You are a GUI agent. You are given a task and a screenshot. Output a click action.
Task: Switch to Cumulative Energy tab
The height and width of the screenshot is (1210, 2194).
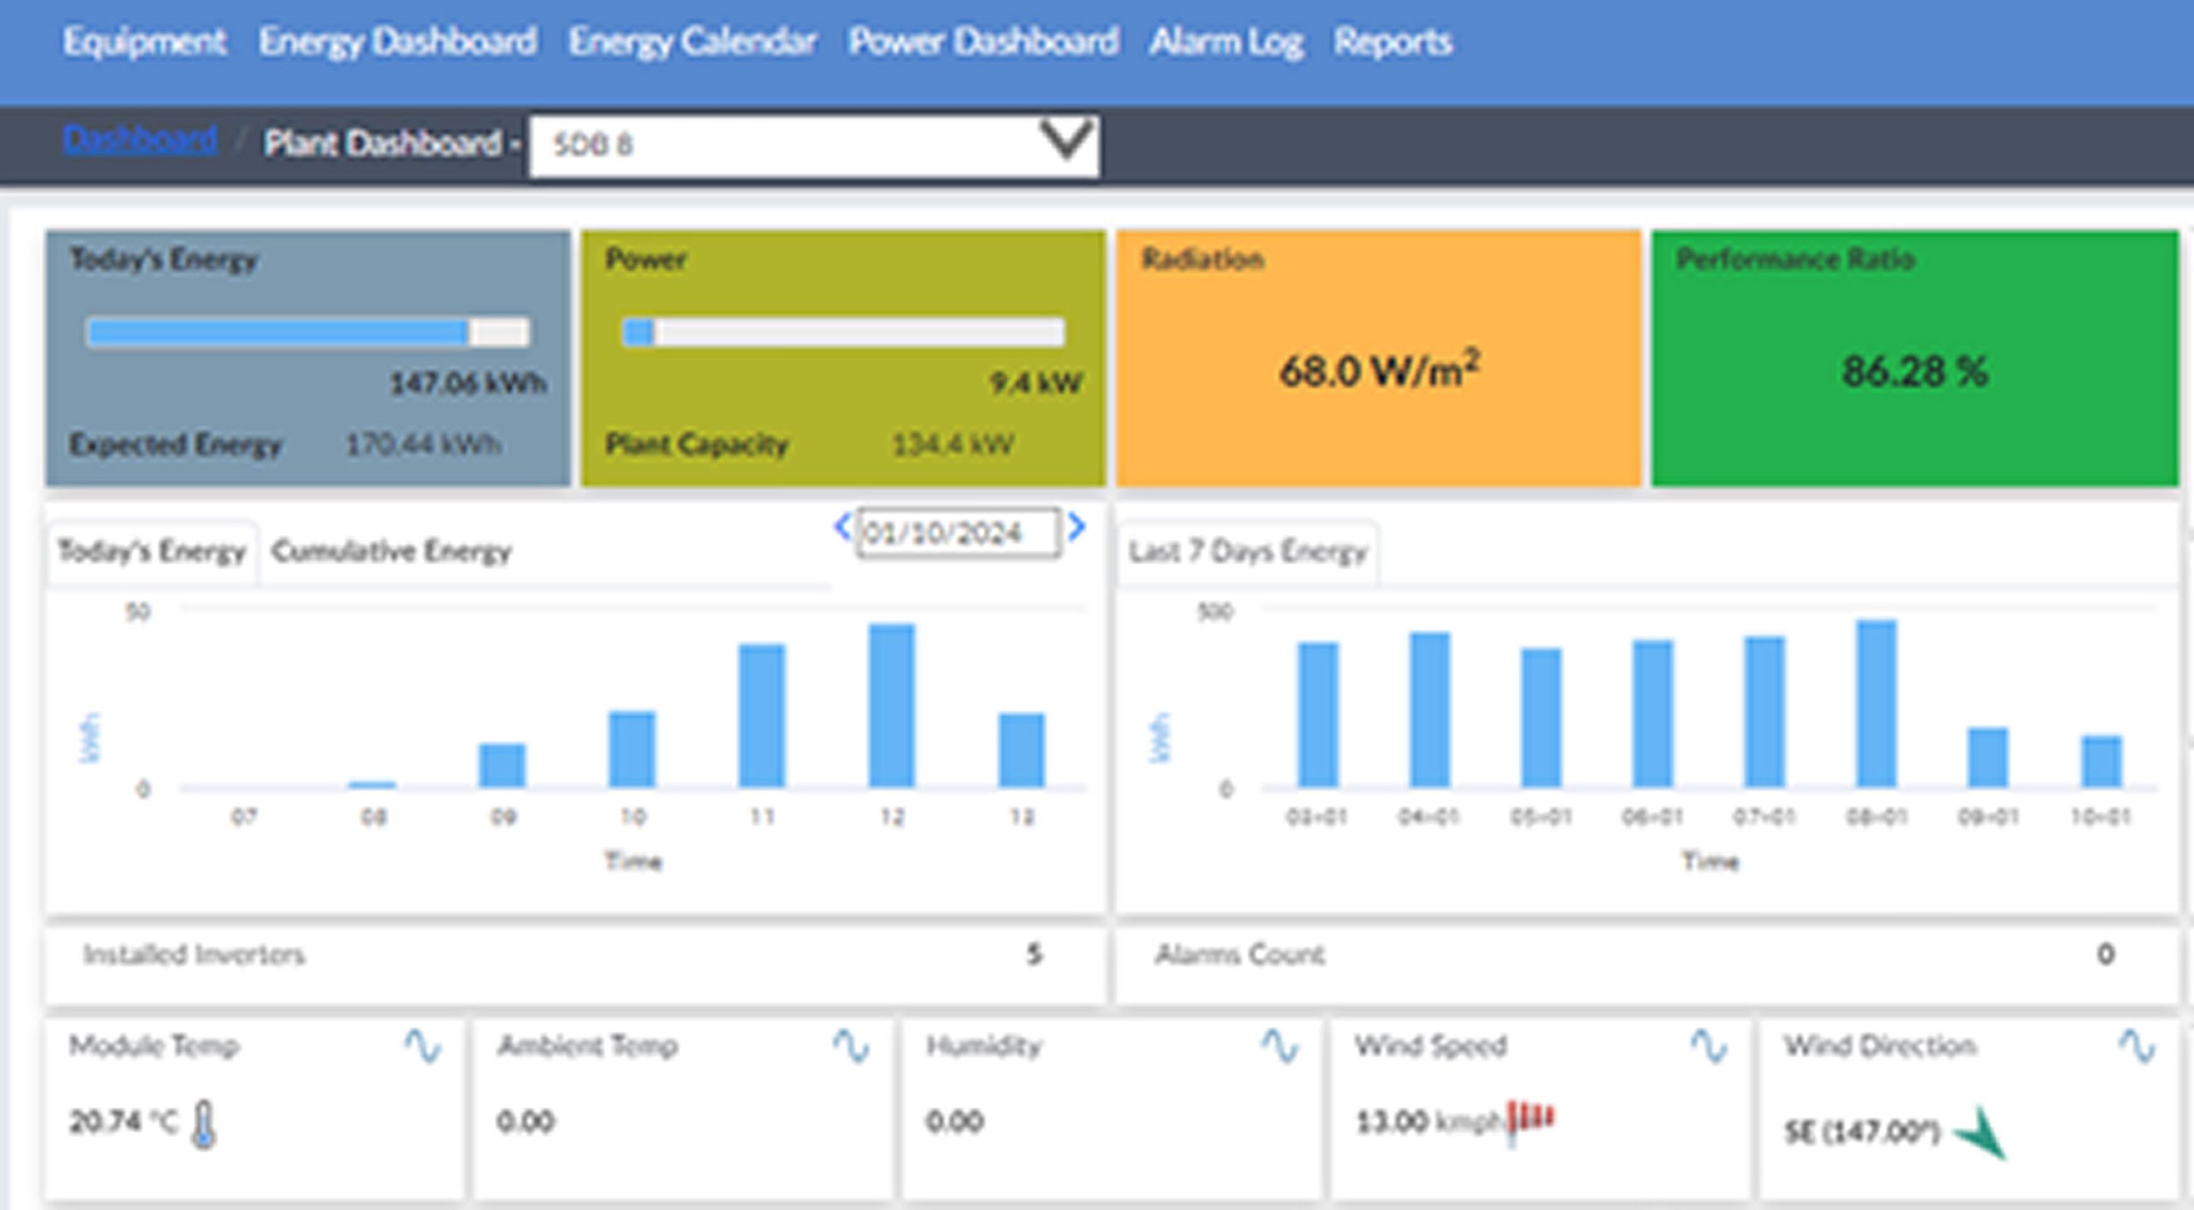392,551
